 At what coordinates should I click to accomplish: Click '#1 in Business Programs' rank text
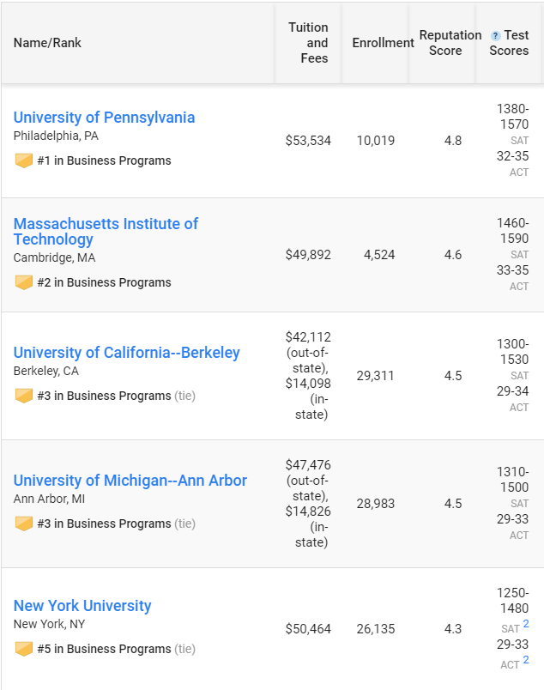click(x=105, y=160)
